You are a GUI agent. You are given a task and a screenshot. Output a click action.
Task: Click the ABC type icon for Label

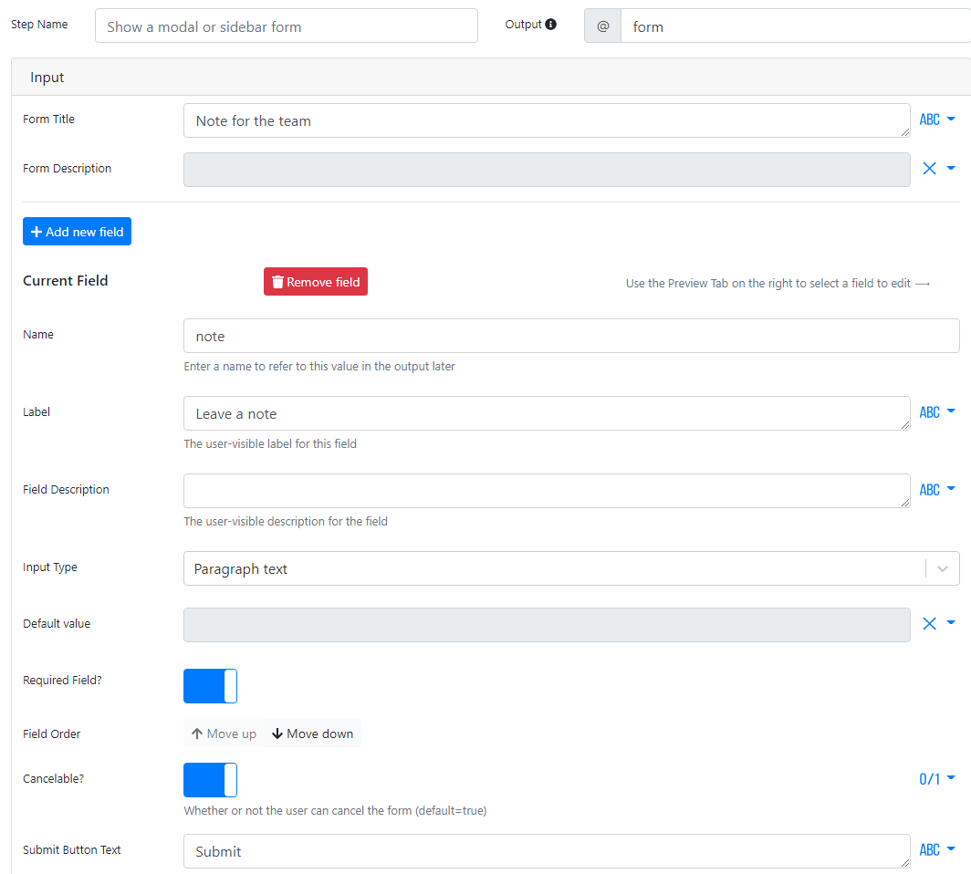pos(930,412)
